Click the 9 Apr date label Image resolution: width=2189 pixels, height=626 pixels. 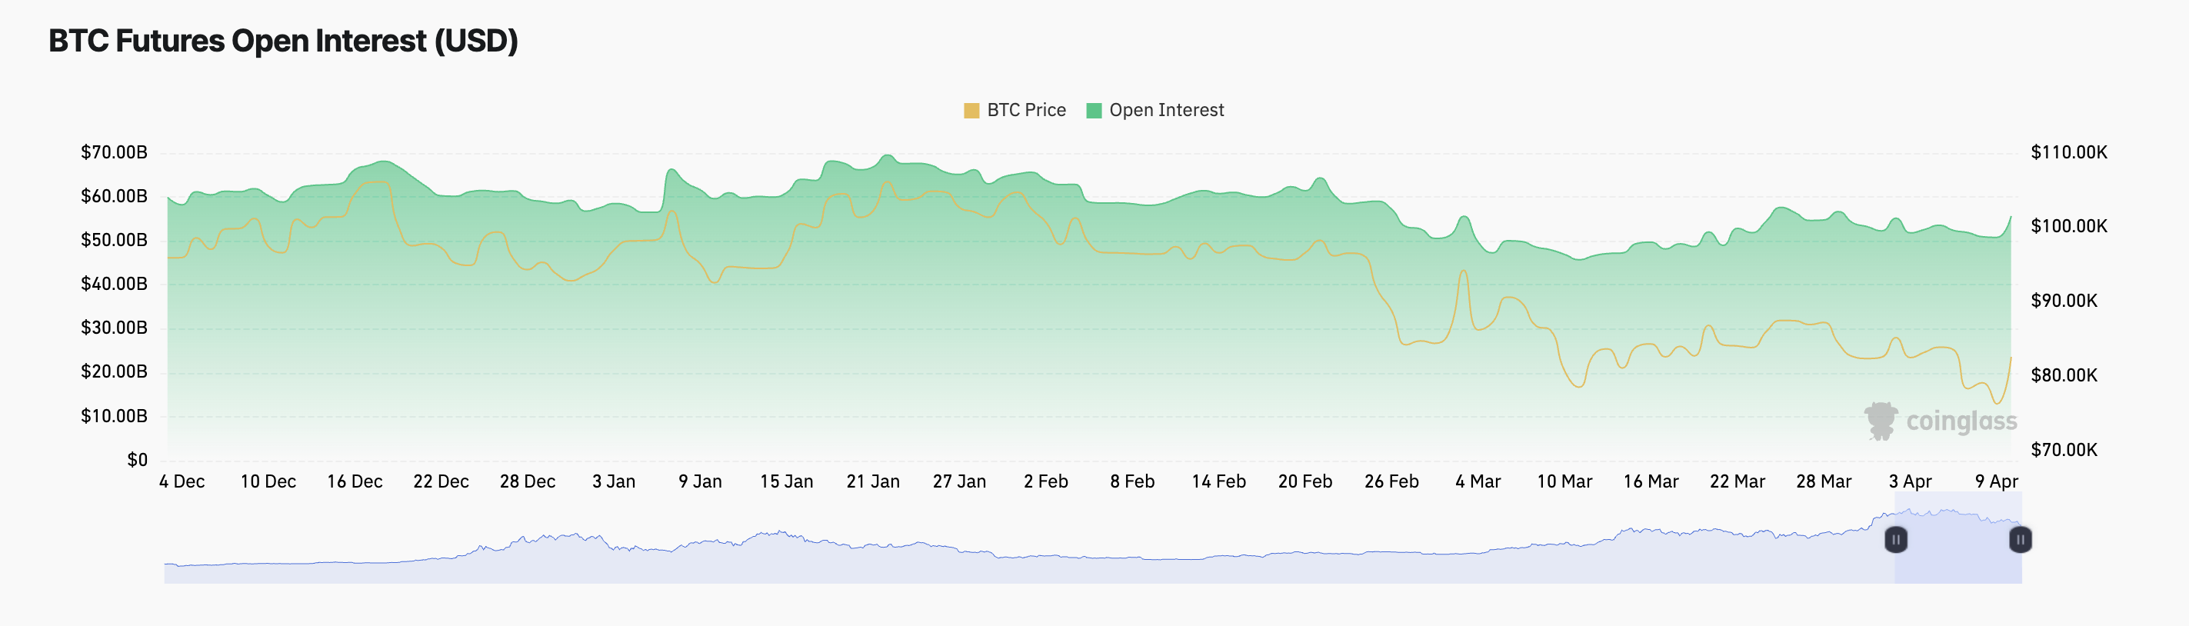[x=1996, y=481]
